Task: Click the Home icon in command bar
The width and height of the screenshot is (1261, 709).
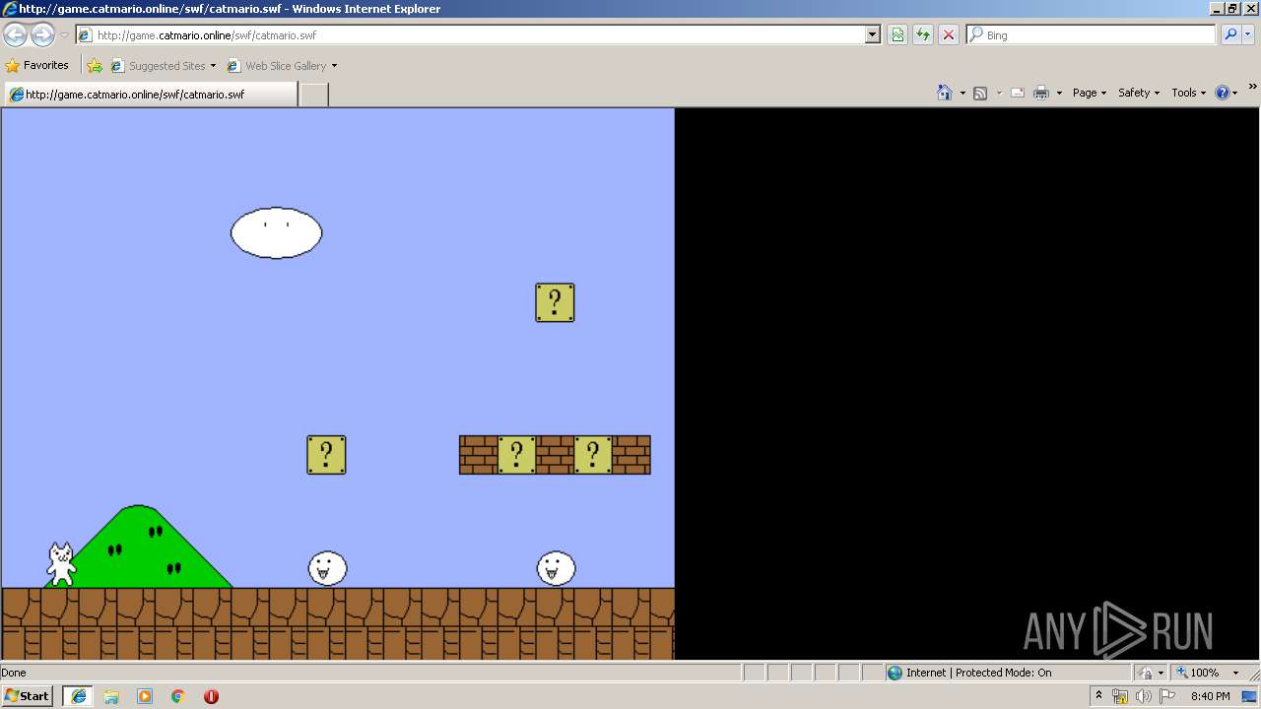Action: coord(945,93)
